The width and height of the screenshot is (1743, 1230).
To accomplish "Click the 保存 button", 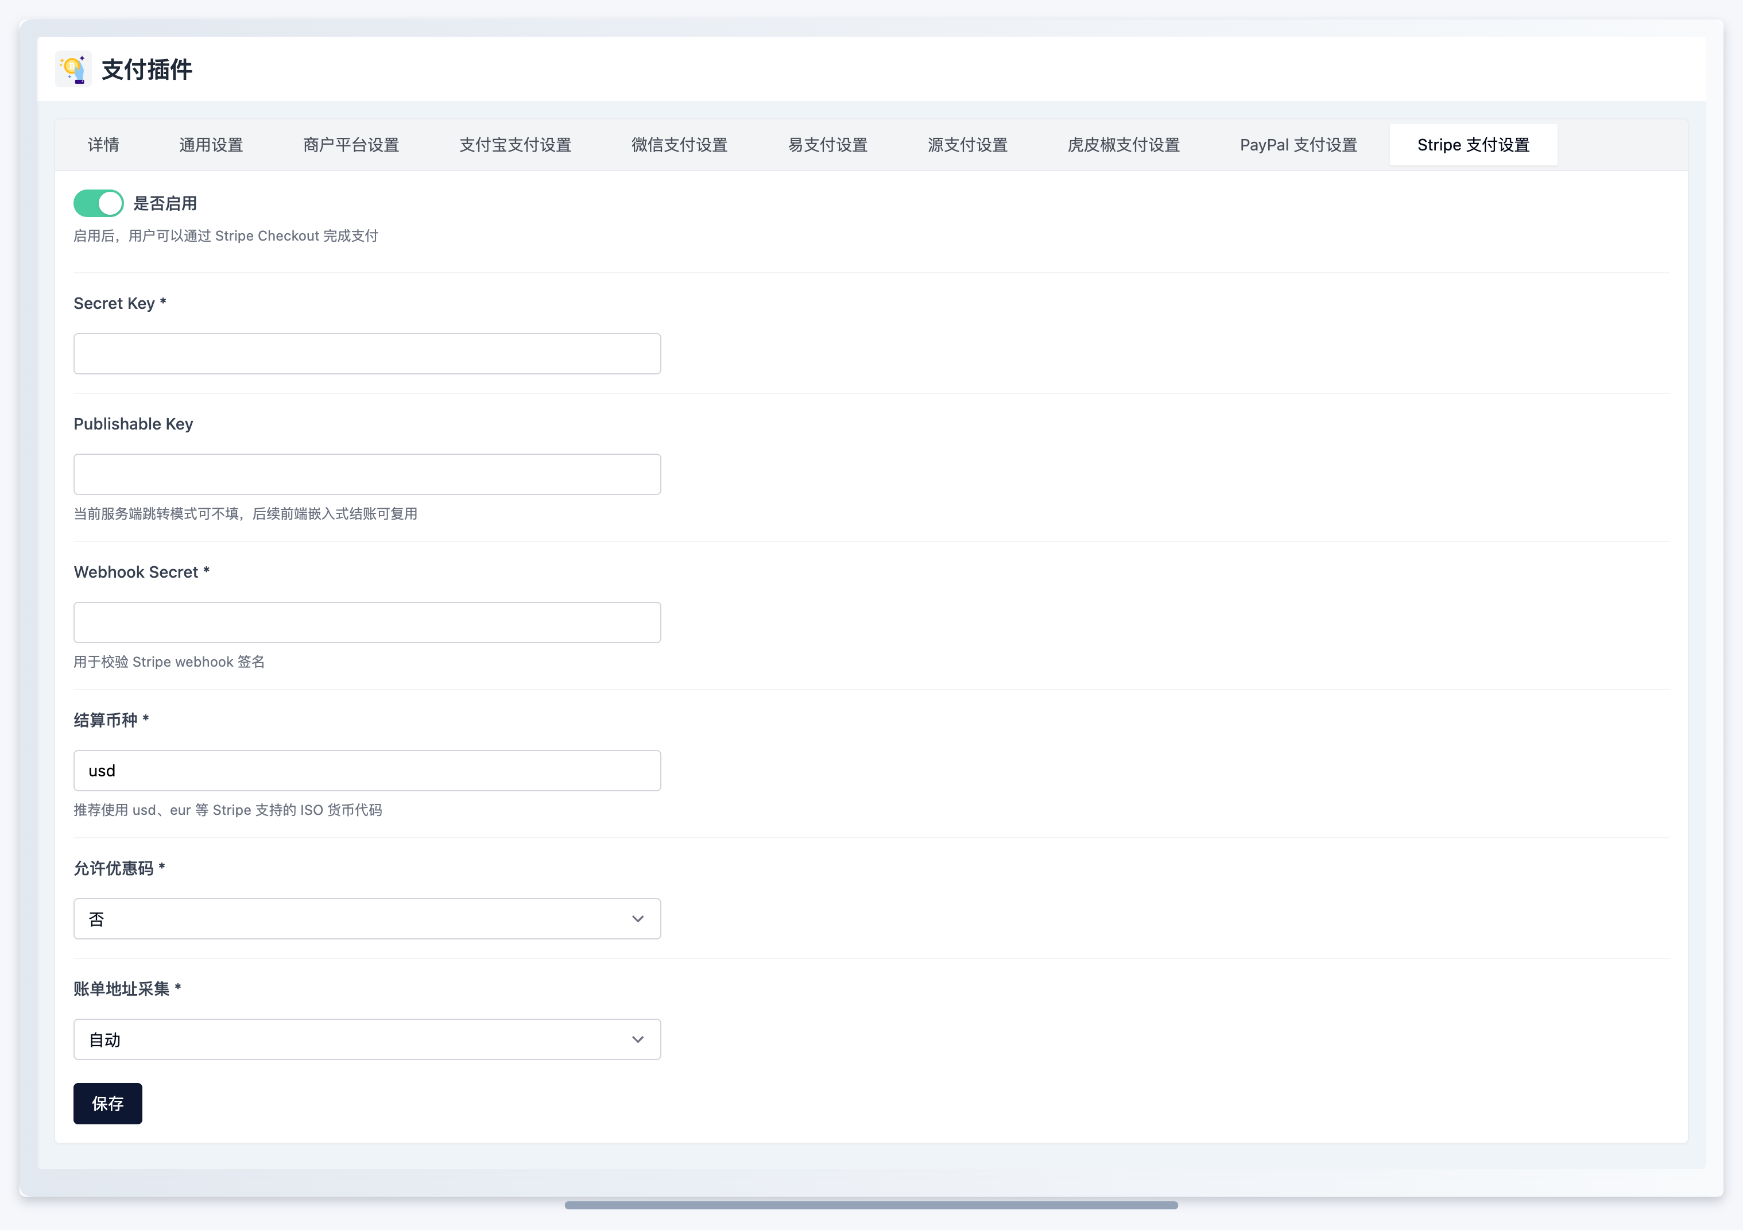I will click(108, 1103).
